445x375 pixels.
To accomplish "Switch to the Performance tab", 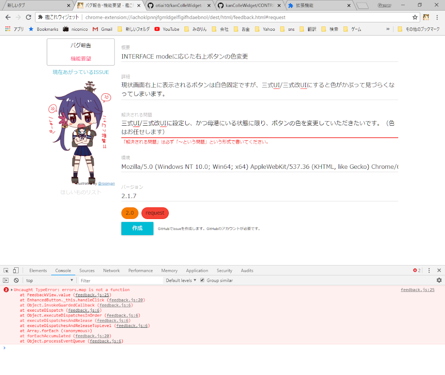I will [140, 271].
